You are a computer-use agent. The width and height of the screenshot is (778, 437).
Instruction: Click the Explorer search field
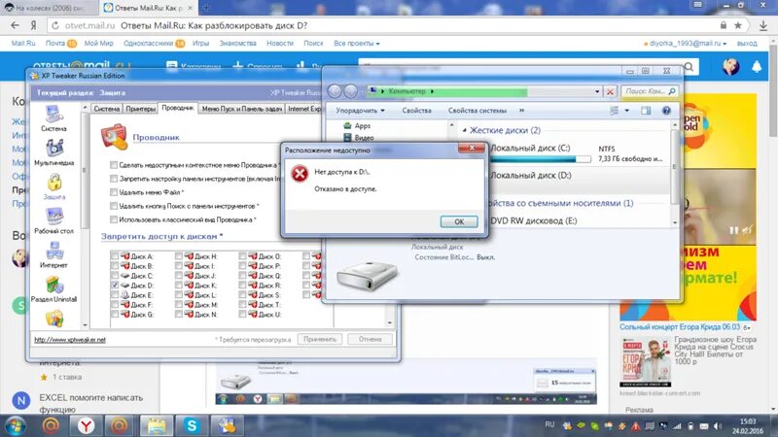(649, 91)
